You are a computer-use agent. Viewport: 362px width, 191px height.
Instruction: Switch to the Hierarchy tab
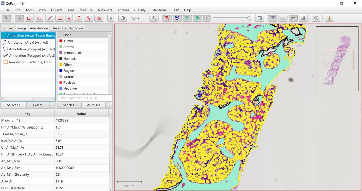click(59, 28)
